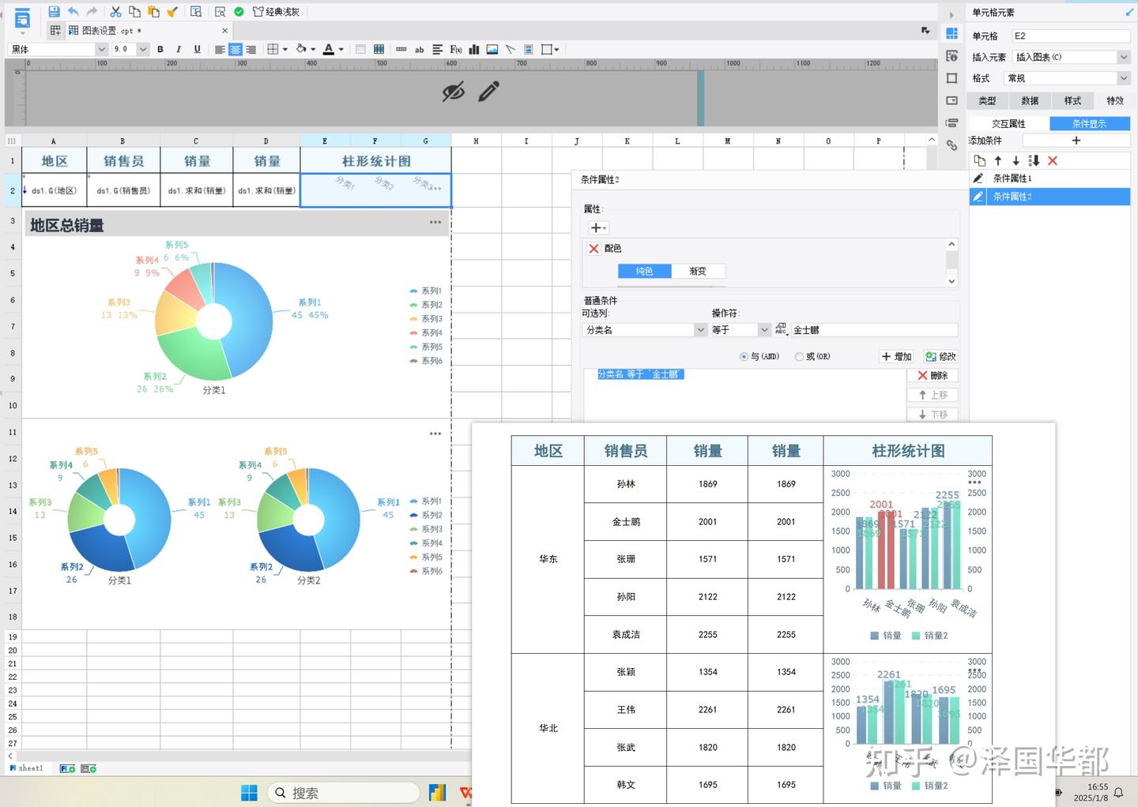
Task: Open the 分类名 field dropdown
Action: tap(700, 329)
